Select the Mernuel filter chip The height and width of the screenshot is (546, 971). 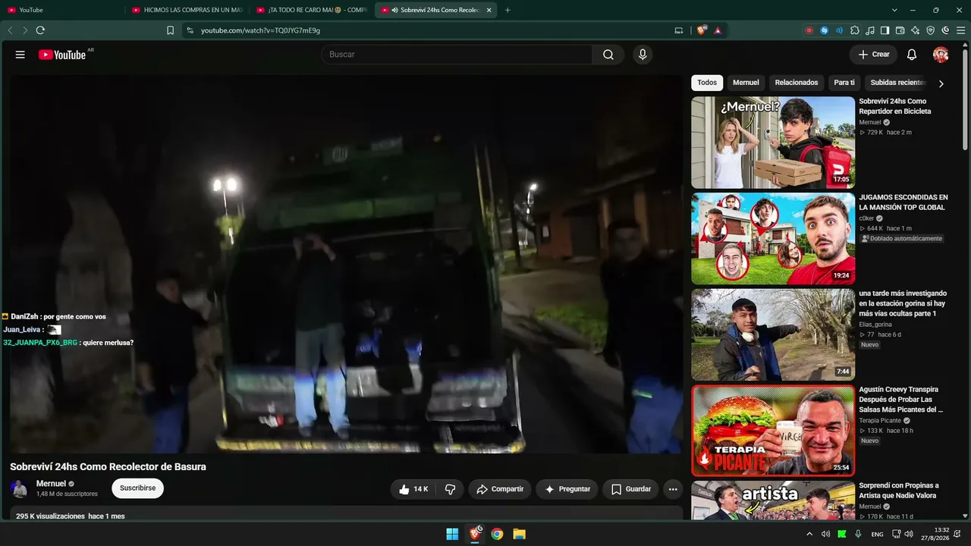pos(746,83)
